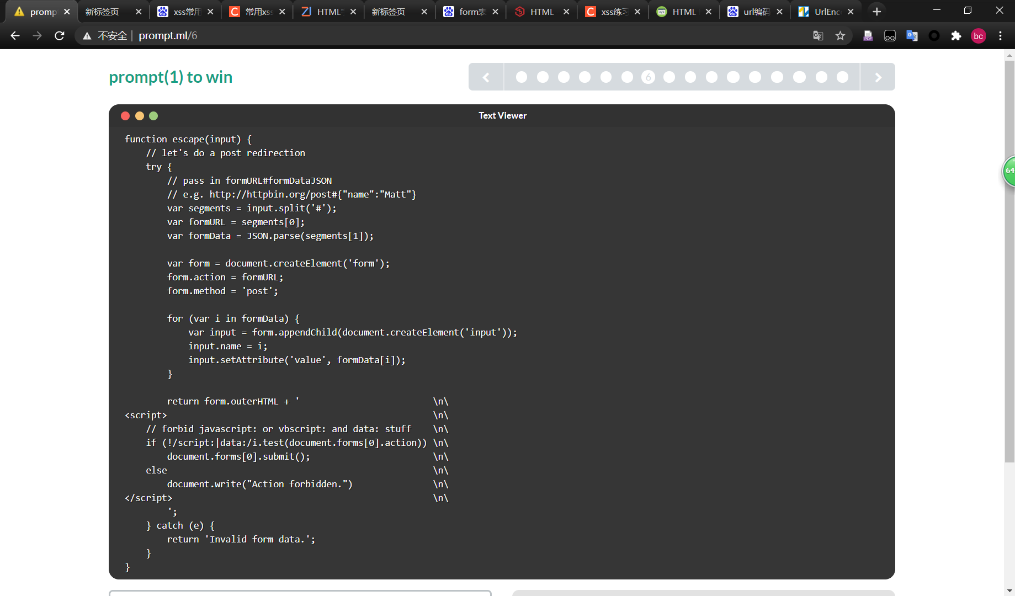Click the scrollbar down arrow
This screenshot has width=1015, height=596.
1009,591
